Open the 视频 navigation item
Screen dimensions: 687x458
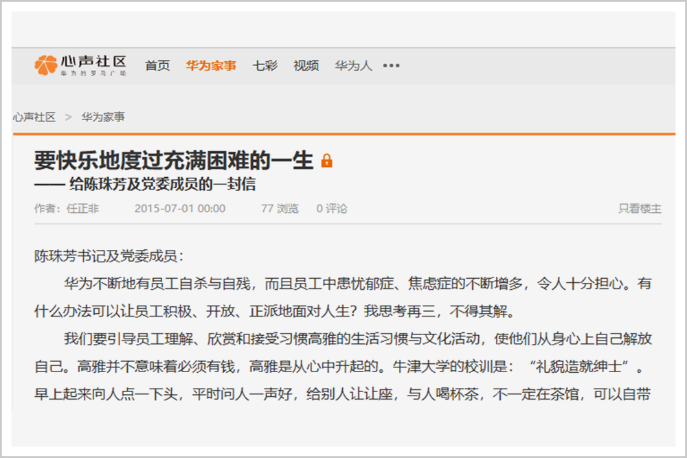306,66
